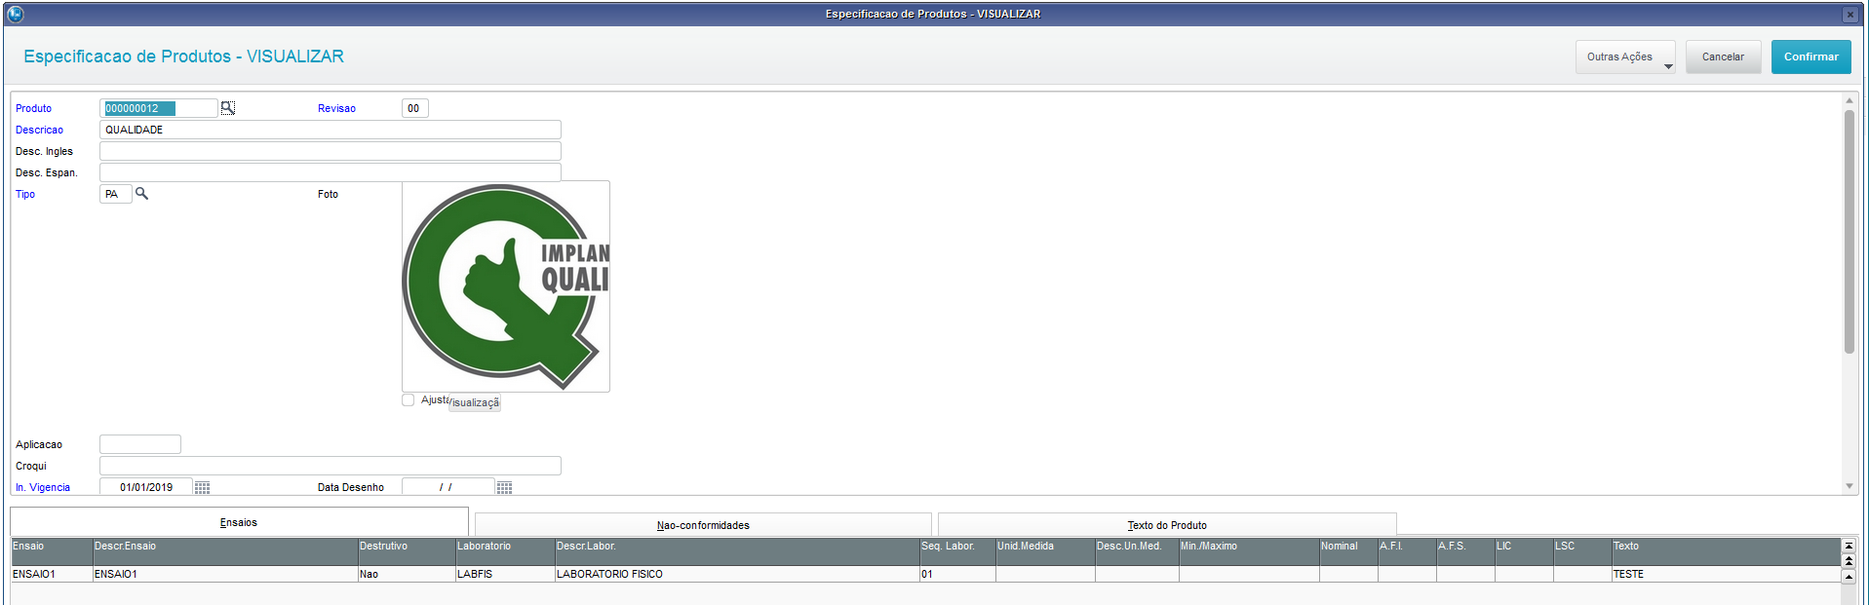Image resolution: width=1869 pixels, height=605 pixels.
Task: Click the Seq. Labor. column header
Action: (x=957, y=551)
